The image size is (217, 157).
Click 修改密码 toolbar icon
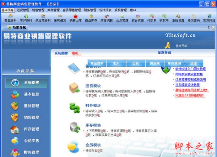193,18
